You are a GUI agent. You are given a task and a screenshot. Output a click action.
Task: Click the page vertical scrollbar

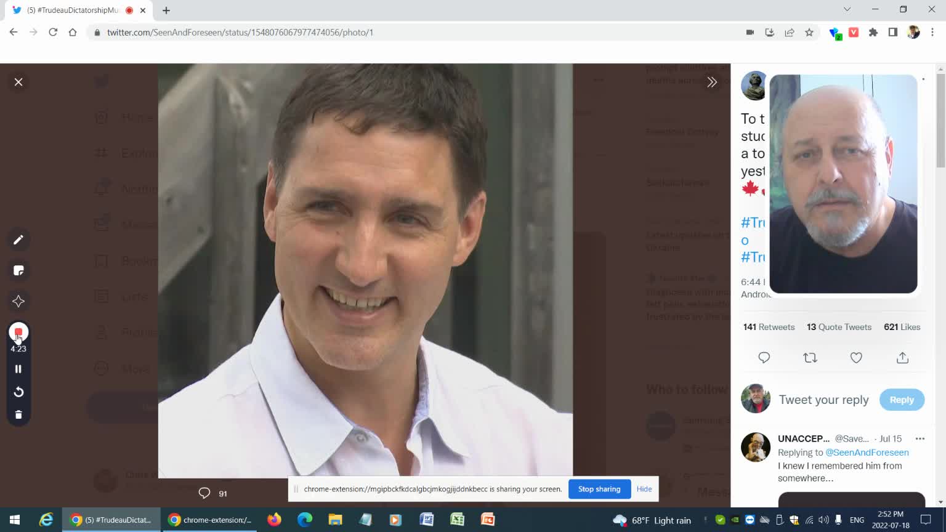(940, 120)
